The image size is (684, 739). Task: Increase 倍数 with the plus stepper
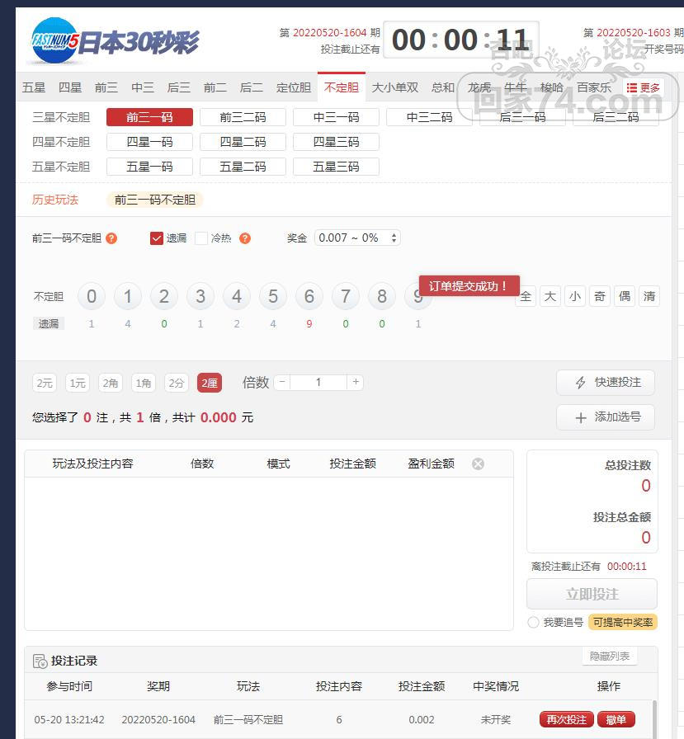tap(356, 383)
